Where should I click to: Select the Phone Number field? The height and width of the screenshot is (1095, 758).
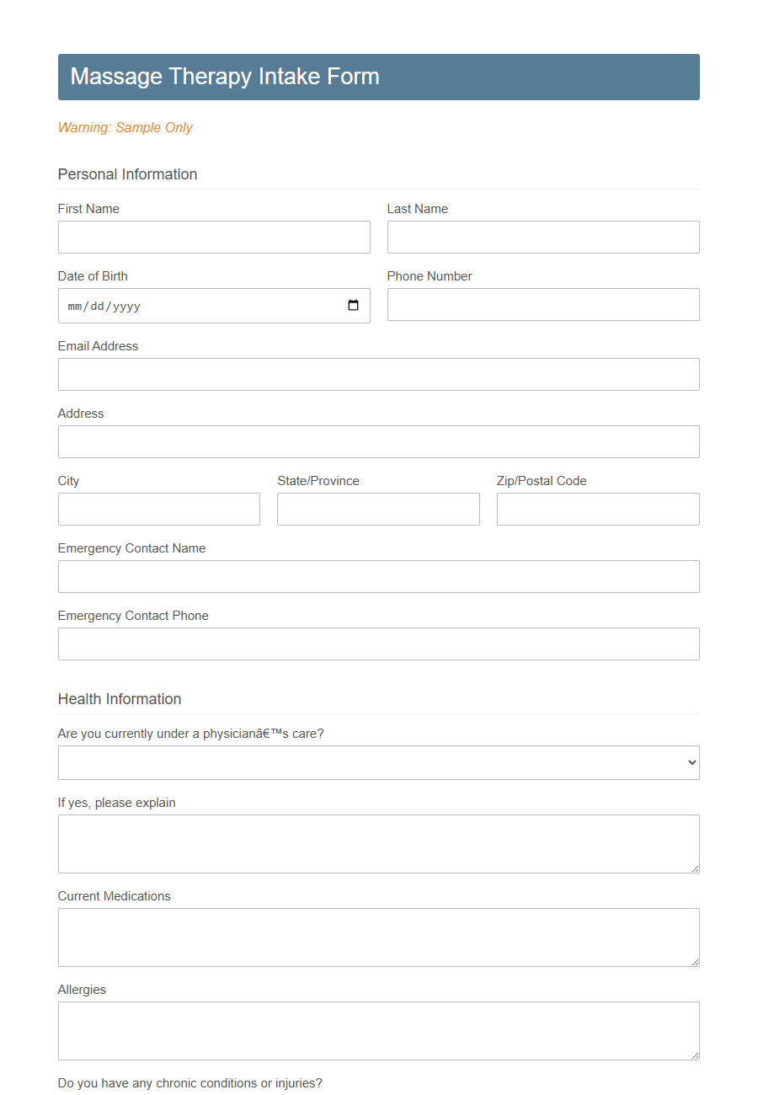pyautogui.click(x=543, y=304)
